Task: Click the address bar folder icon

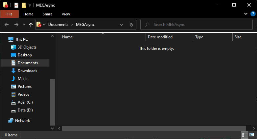Action: pyautogui.click(x=39, y=24)
